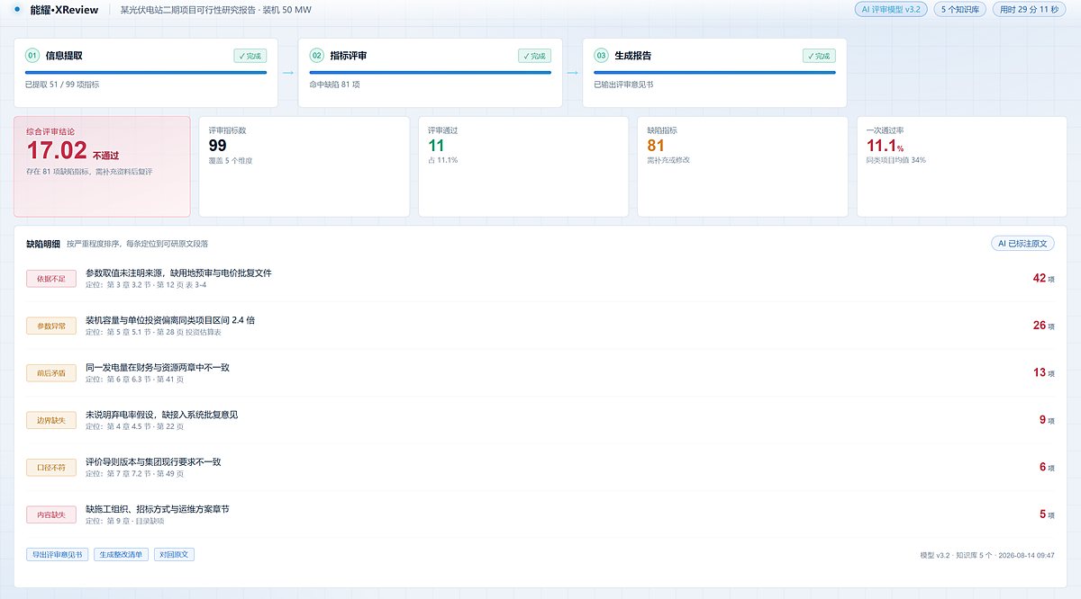Click the 完成 check badge on 生成报告
Screen dimensions: 1081x599
click(x=819, y=56)
